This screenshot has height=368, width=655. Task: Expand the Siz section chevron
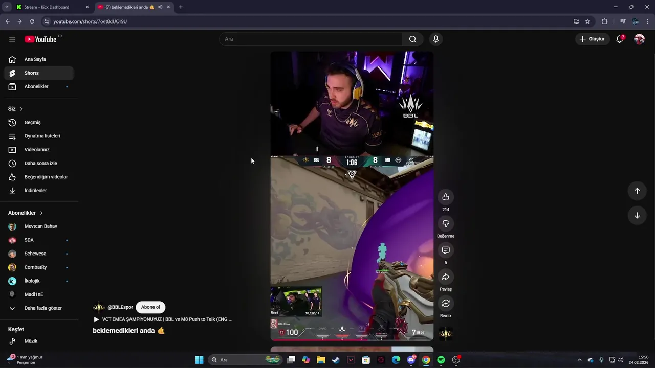click(21, 109)
